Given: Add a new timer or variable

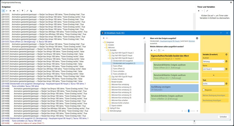Looking at the screenshot, I should [199, 11].
